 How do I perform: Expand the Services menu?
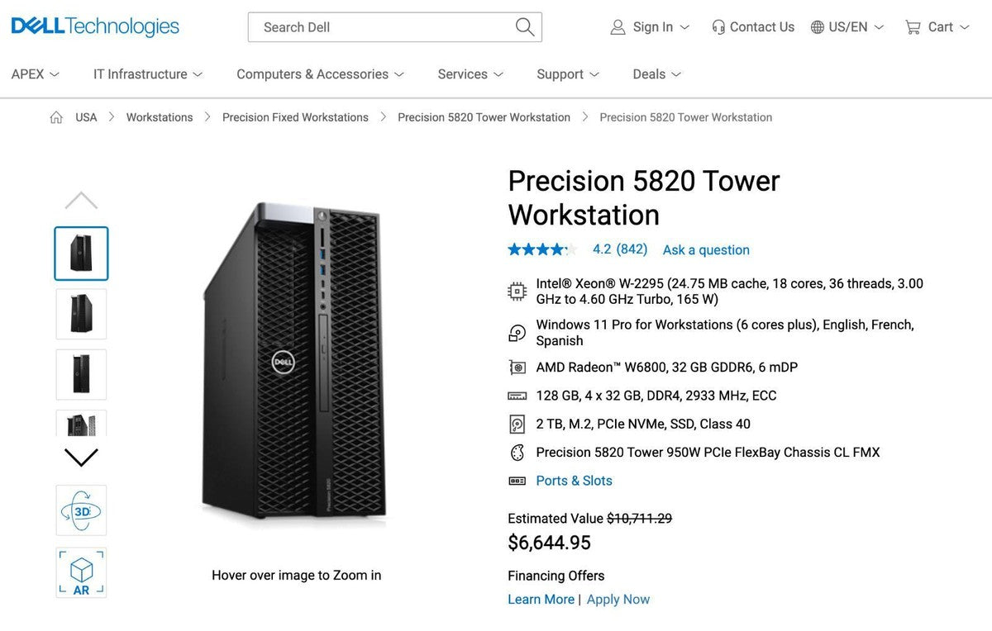pos(463,74)
